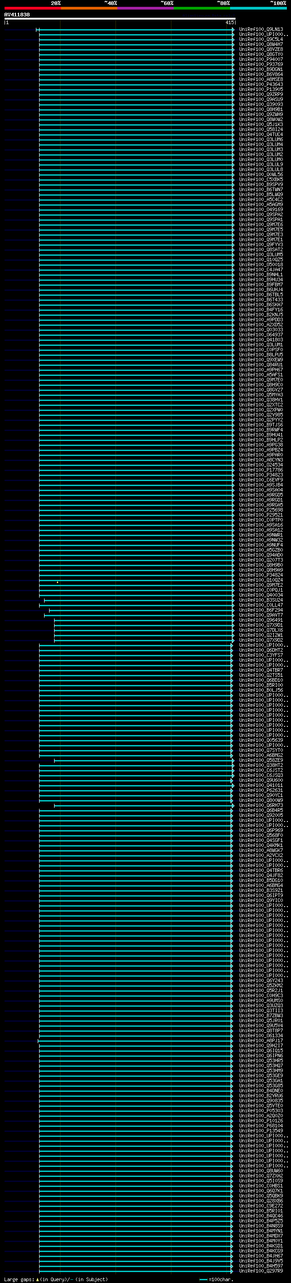Image resolution: width=291 pixels, height=1283 pixels.
Task: Click the UniRef100_P10126 label
Action: click(x=261, y=1121)
